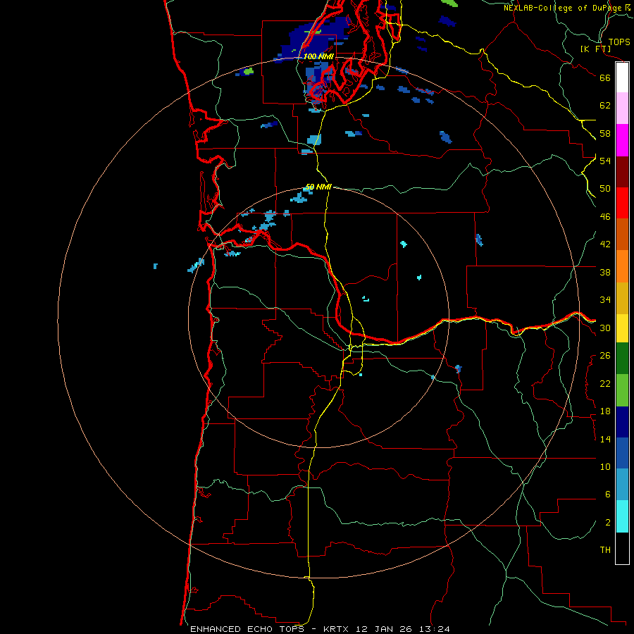Click the "TH" threshold legend label

coord(605,550)
